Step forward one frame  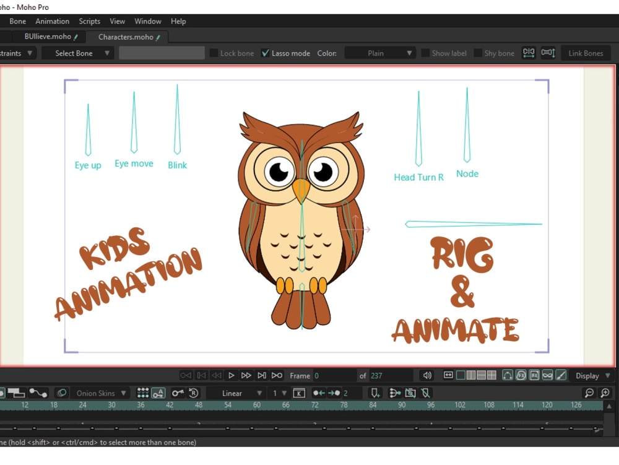(246, 375)
